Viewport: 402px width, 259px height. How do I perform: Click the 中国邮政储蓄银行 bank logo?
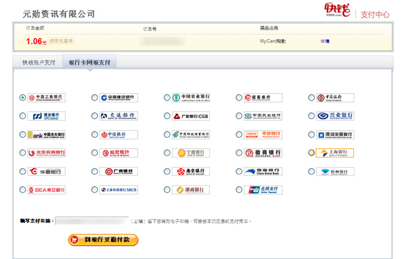191,135
